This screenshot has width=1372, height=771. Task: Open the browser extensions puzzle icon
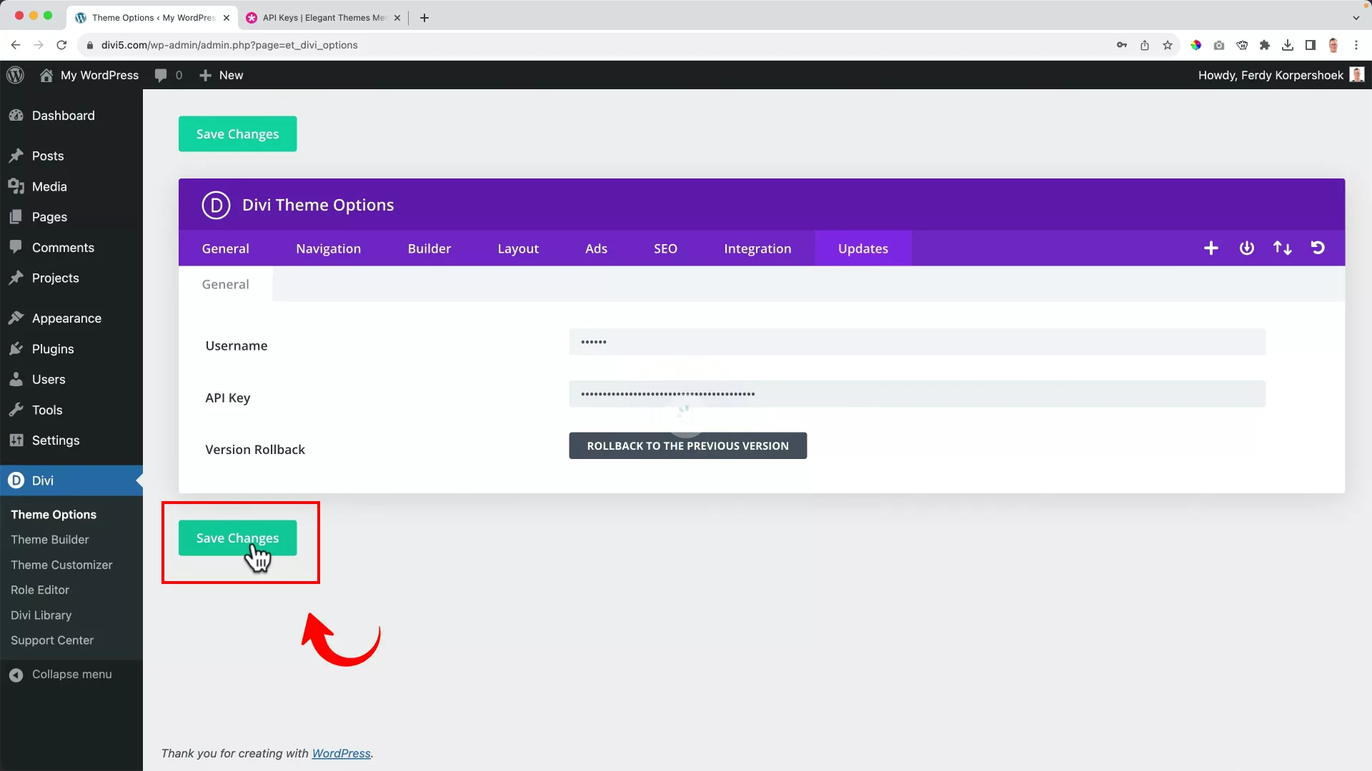coord(1265,44)
